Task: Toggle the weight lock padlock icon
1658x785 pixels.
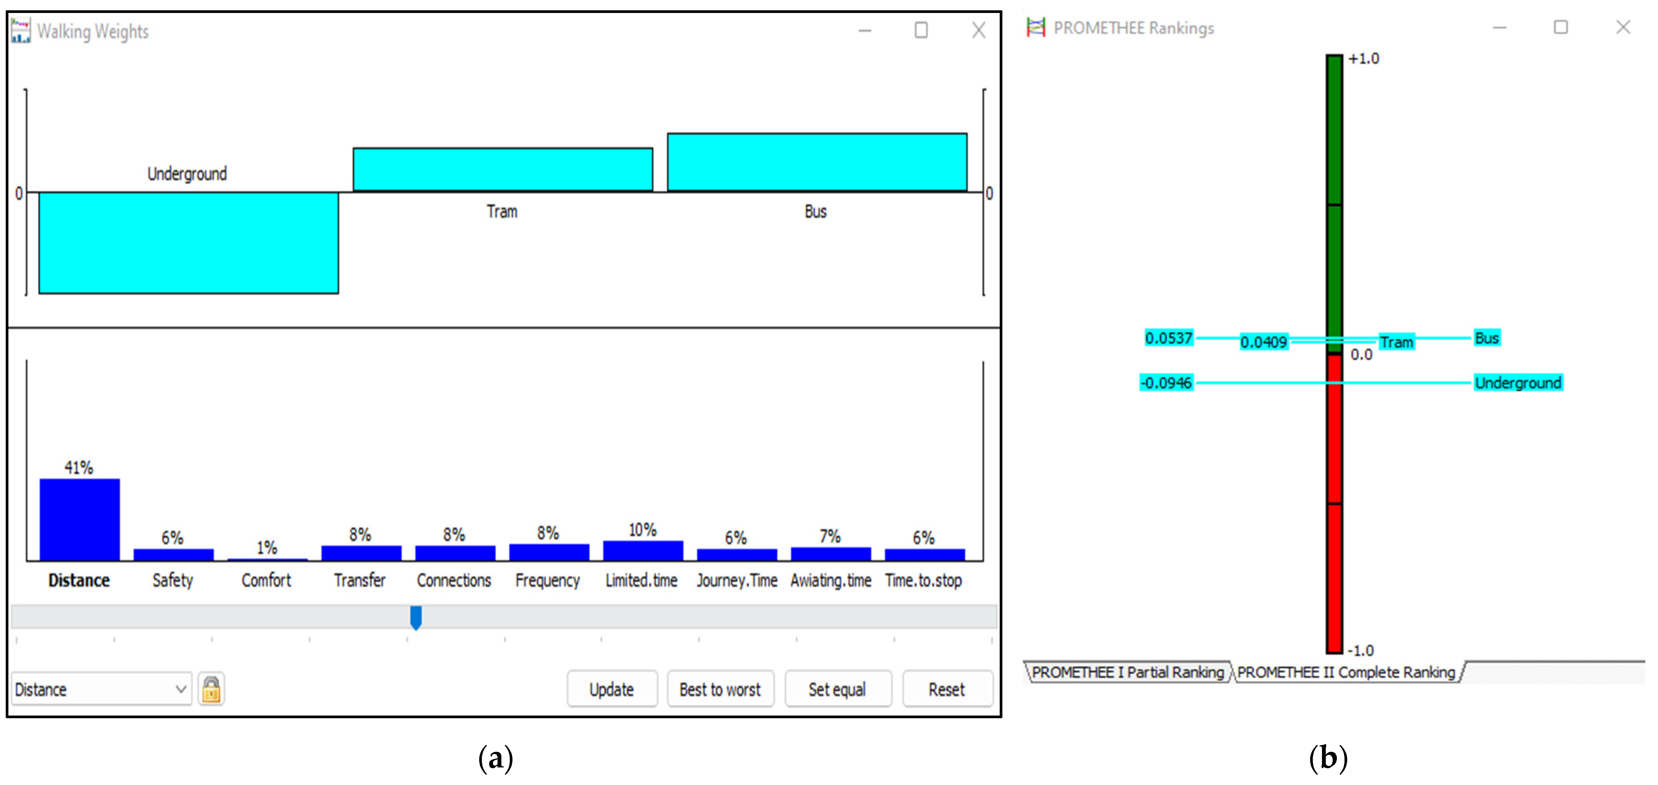Action: (211, 689)
